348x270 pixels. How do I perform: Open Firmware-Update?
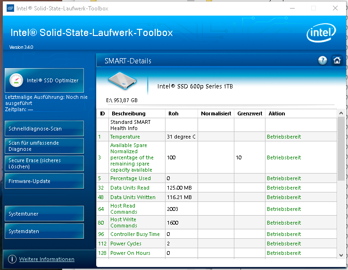pyautogui.click(x=44, y=181)
